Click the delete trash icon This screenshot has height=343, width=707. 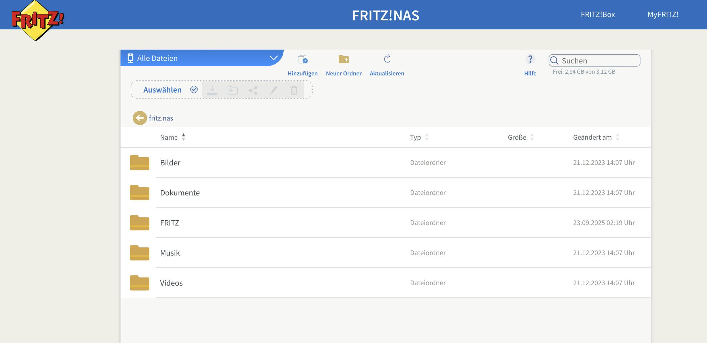click(x=294, y=90)
